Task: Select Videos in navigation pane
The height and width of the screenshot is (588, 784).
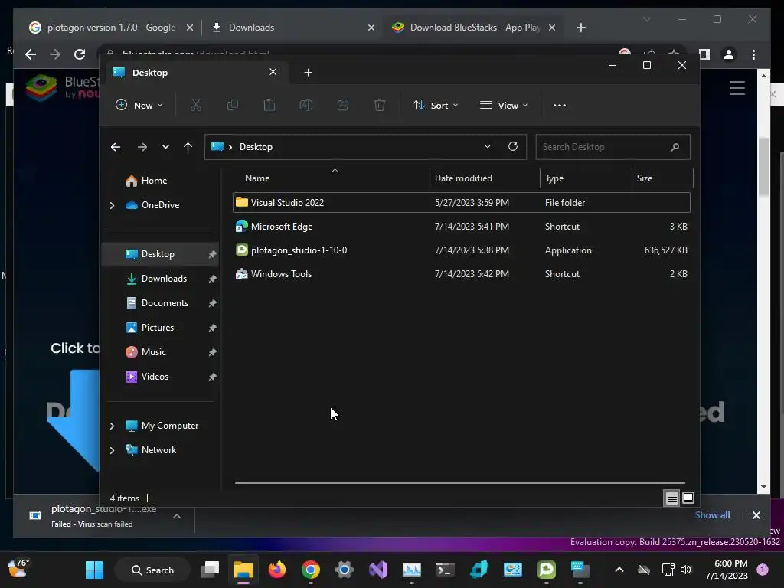Action: pos(155,377)
